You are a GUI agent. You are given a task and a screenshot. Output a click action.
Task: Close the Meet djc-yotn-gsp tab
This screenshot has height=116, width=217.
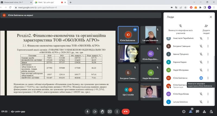(65, 2)
